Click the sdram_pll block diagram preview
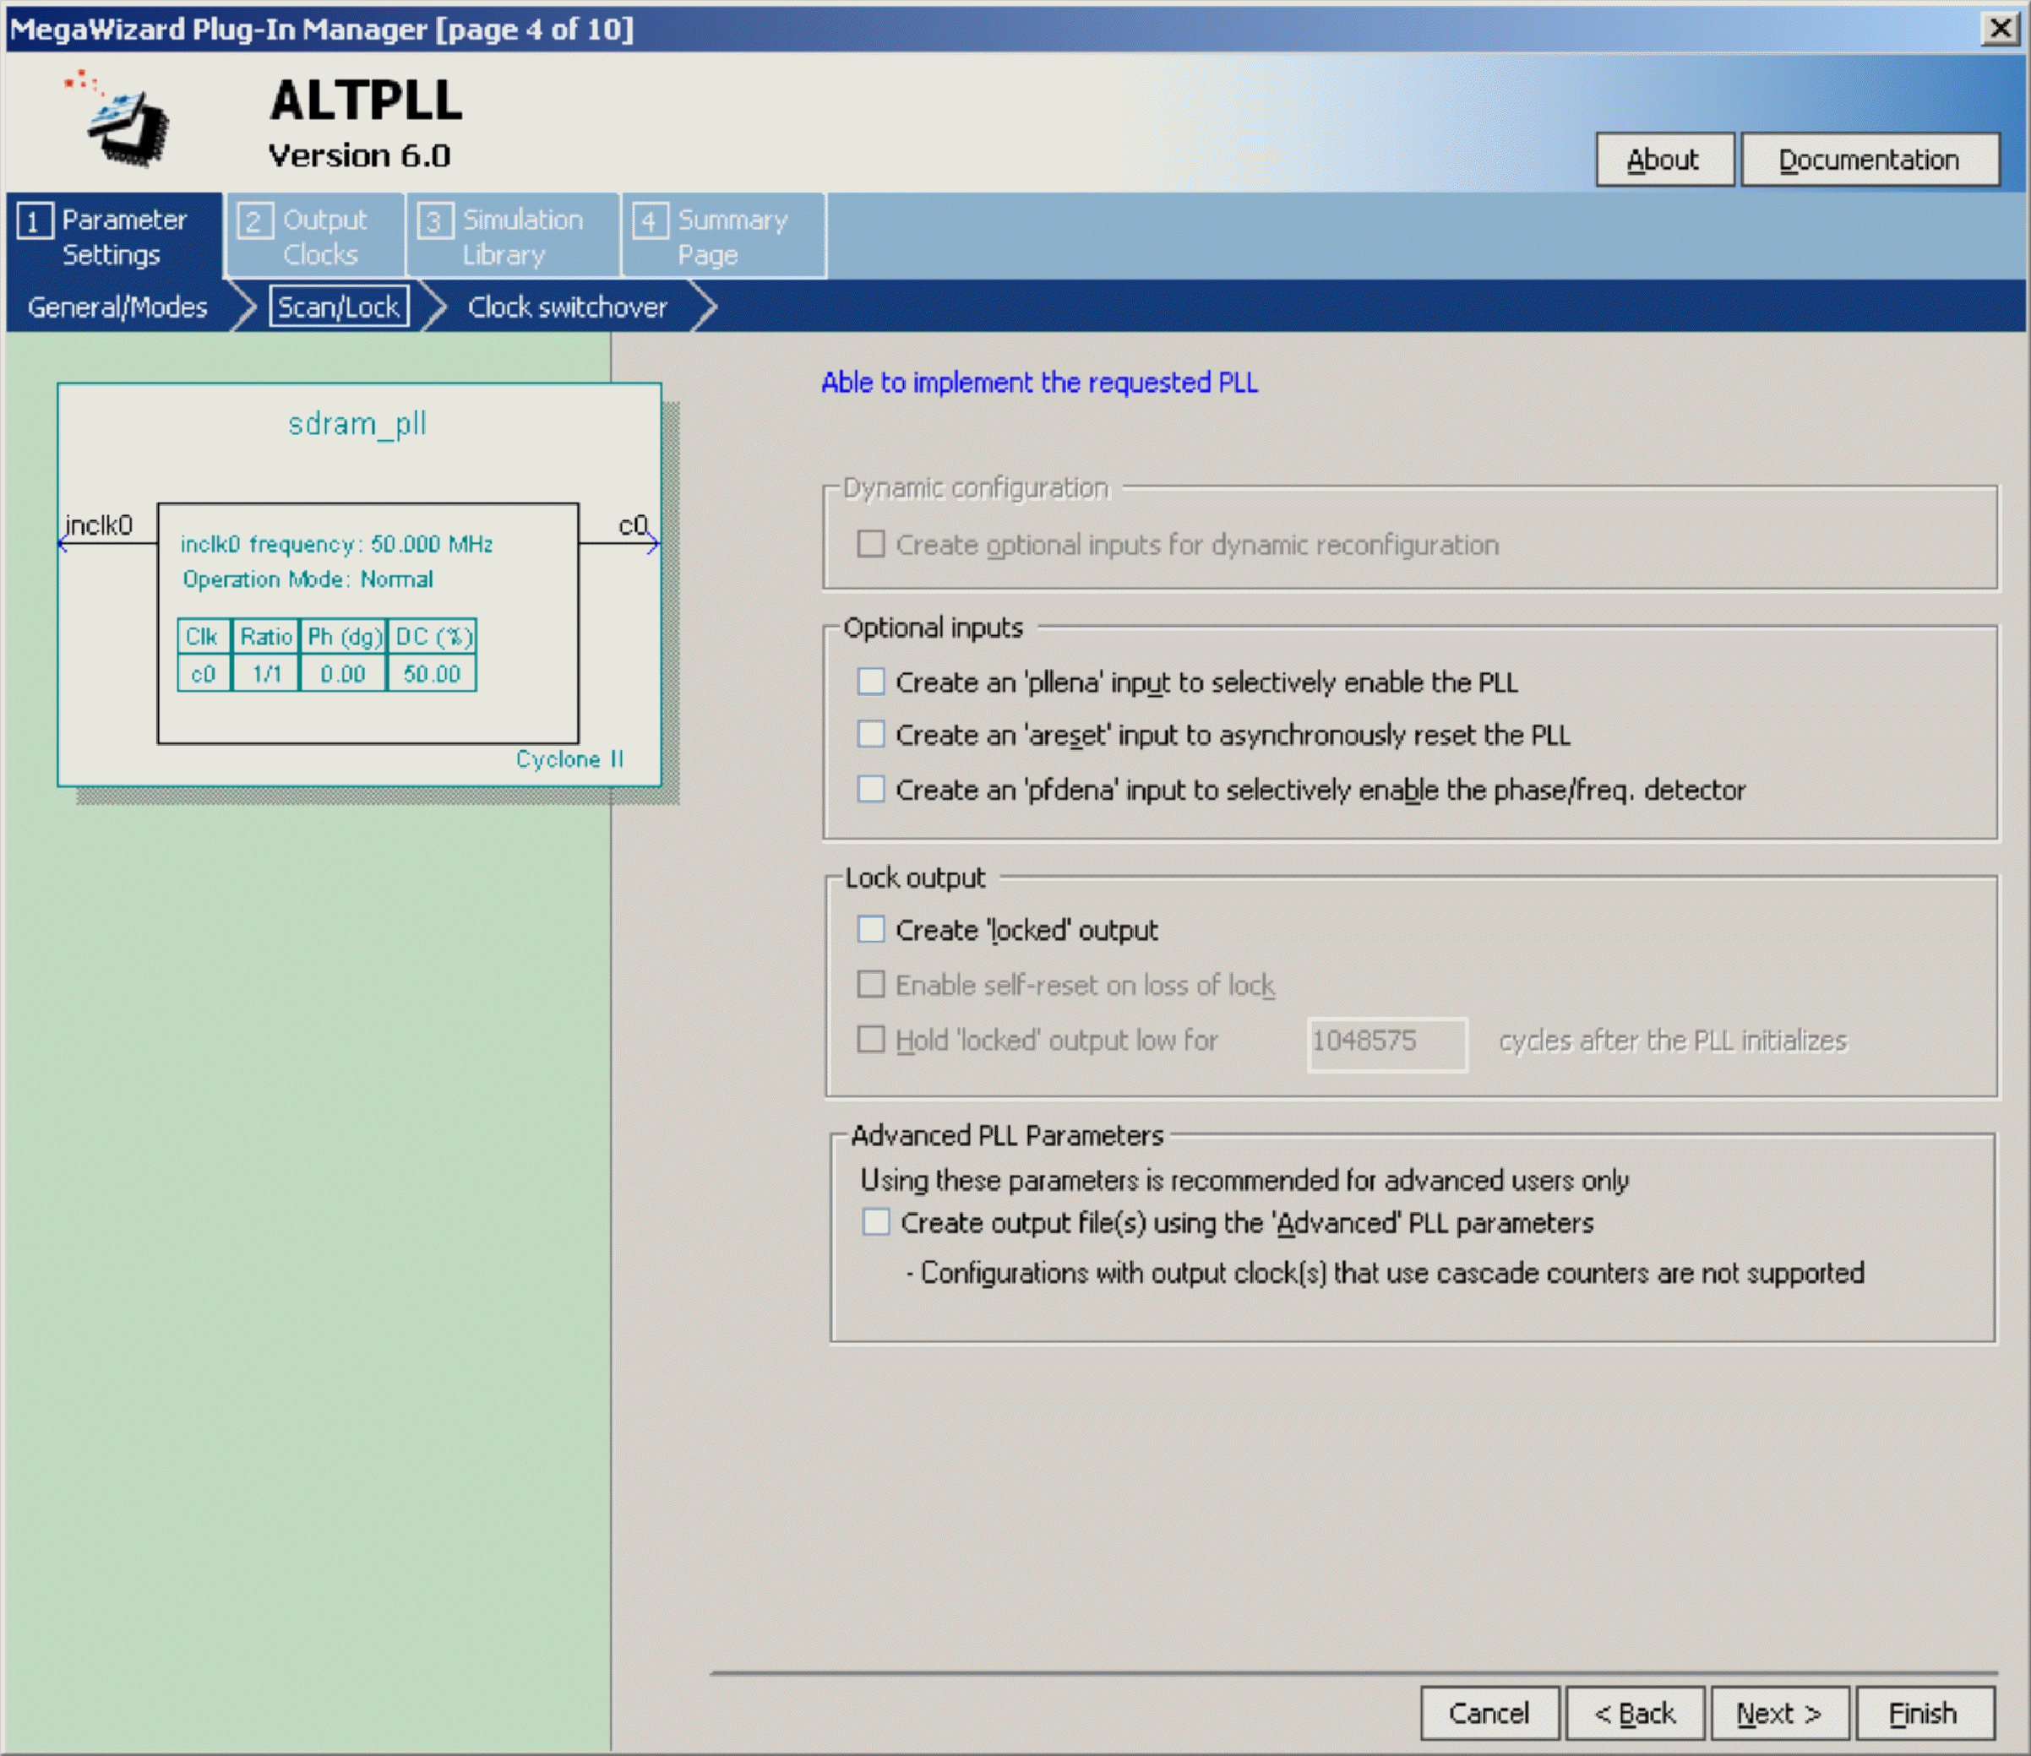 pos(359,585)
